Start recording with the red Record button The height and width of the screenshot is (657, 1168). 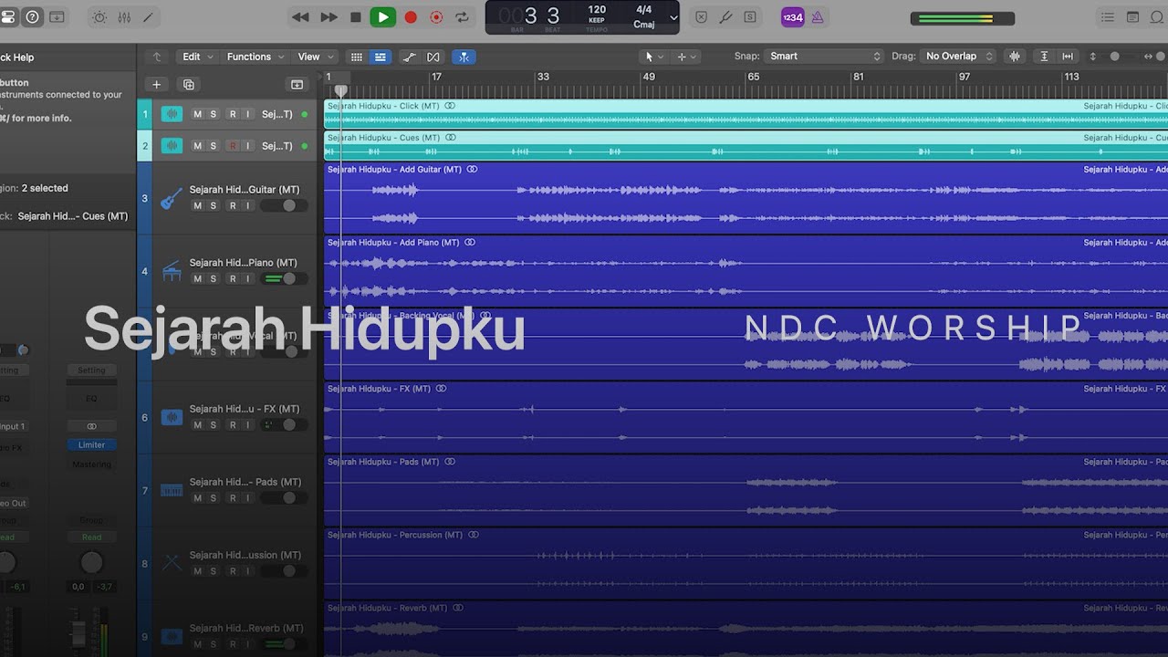[x=411, y=16]
